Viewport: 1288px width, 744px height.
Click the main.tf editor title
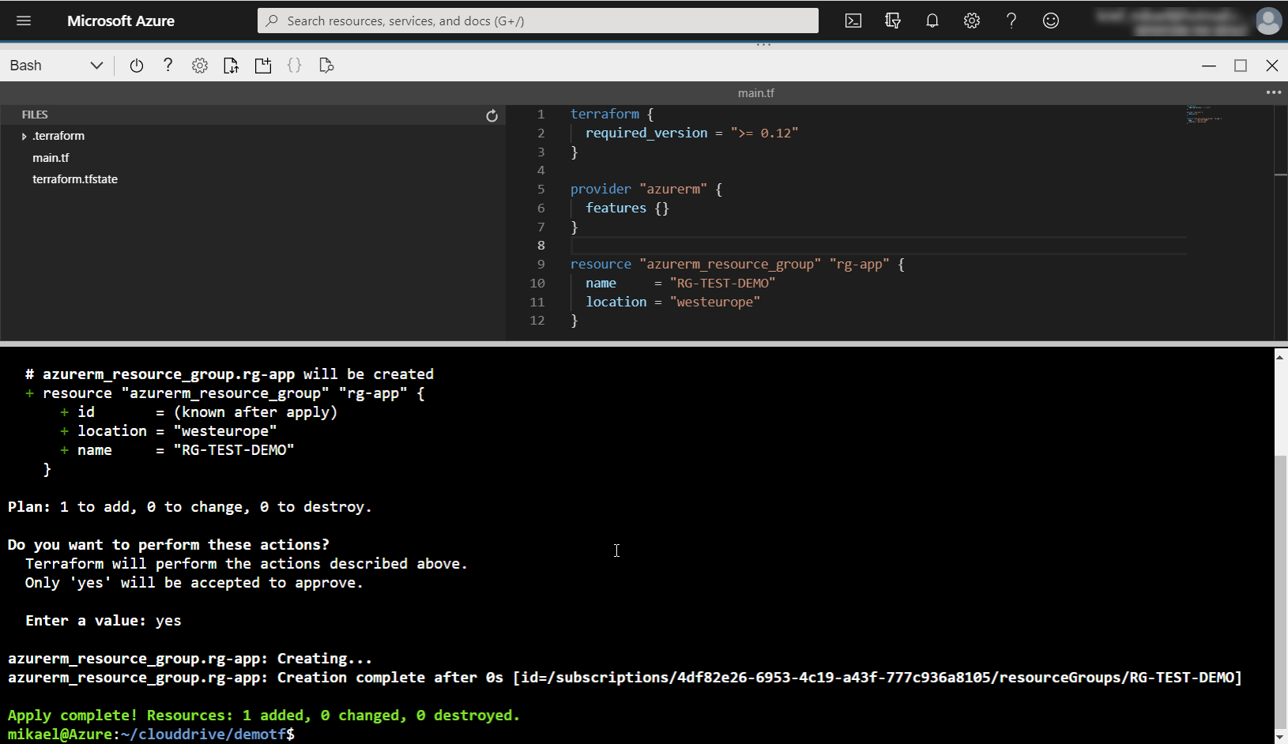[x=756, y=93]
